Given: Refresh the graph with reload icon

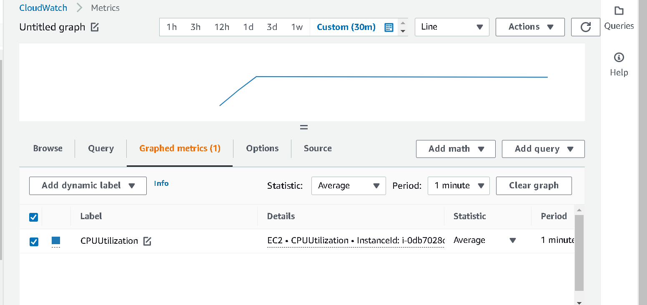Looking at the screenshot, I should [x=585, y=27].
